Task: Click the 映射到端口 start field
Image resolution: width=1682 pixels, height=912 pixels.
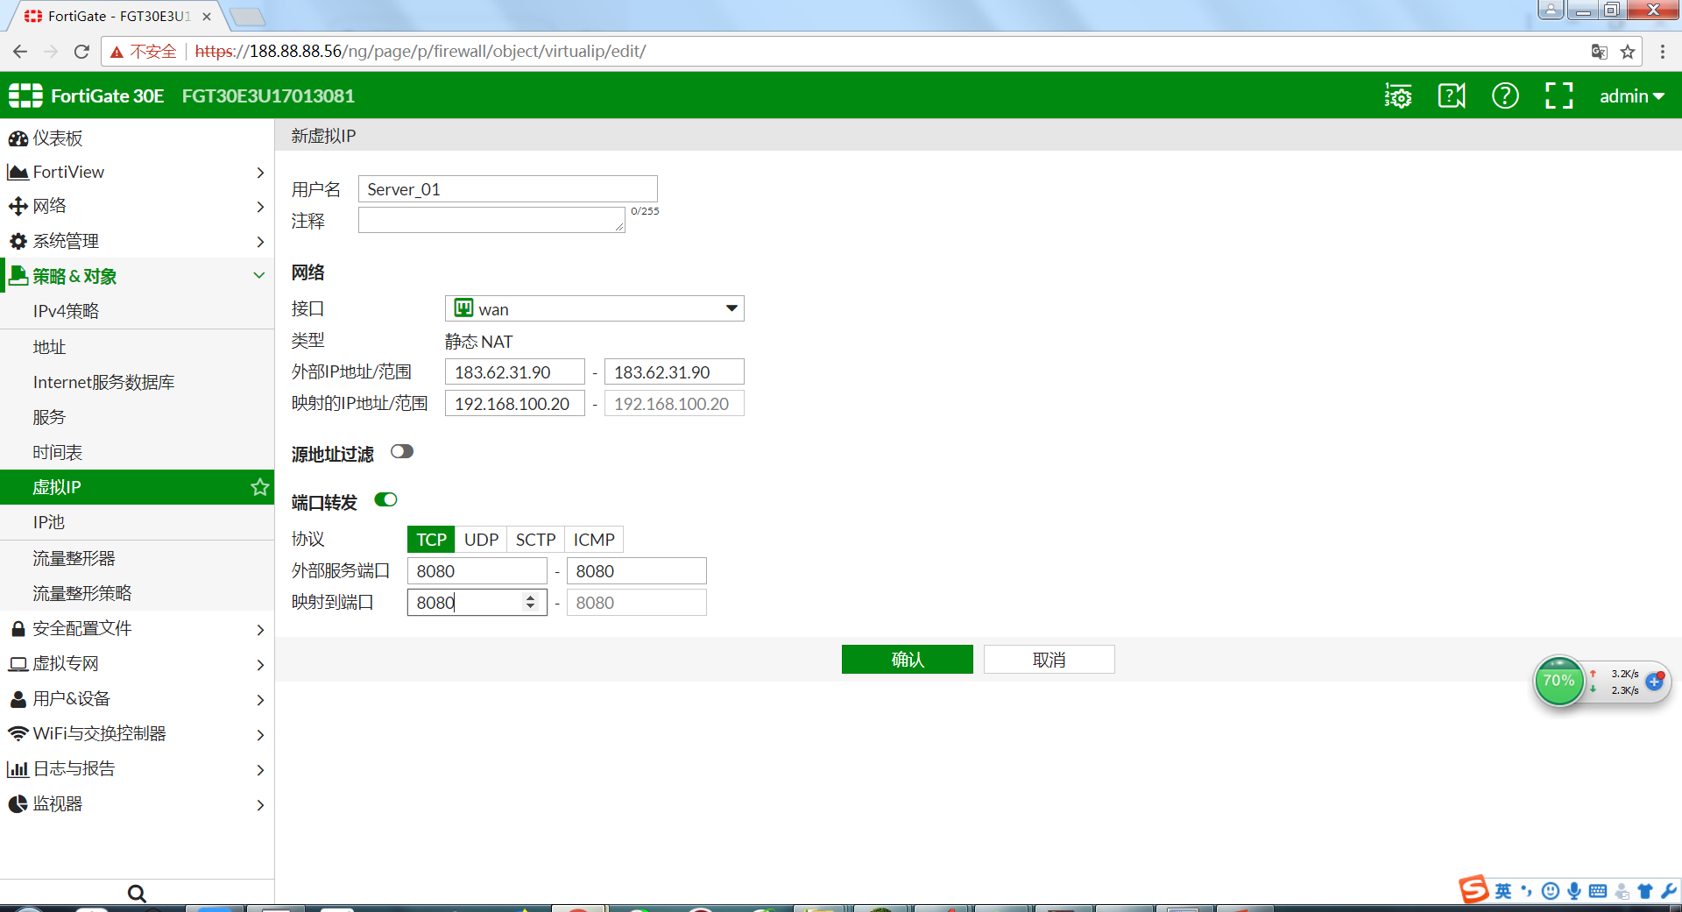Action: [x=477, y=603]
